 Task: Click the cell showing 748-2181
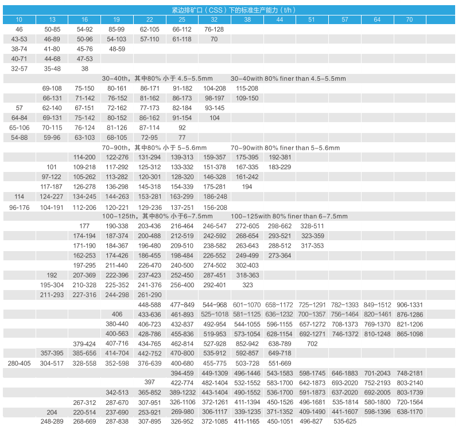[x=409, y=373]
